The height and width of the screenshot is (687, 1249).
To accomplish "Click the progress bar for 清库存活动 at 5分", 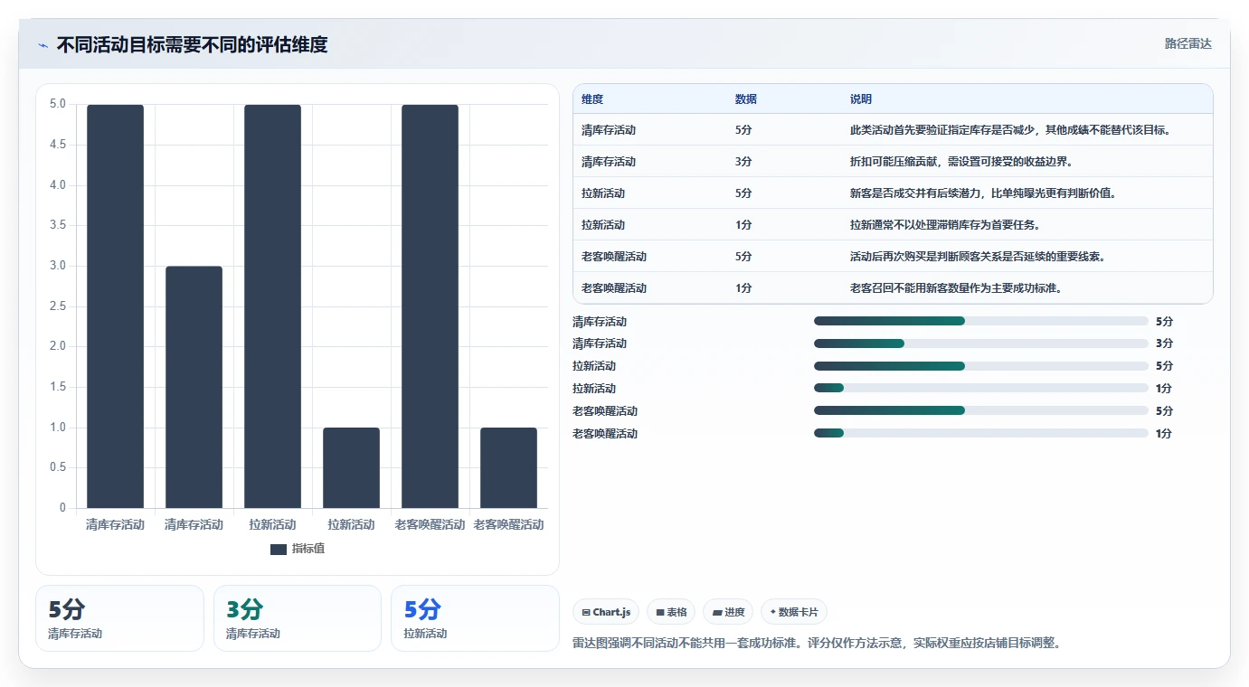I will [981, 321].
